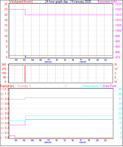Click the 'Rainfall (in)' legend label
This screenshot has width=123, height=147.
coord(7,86)
